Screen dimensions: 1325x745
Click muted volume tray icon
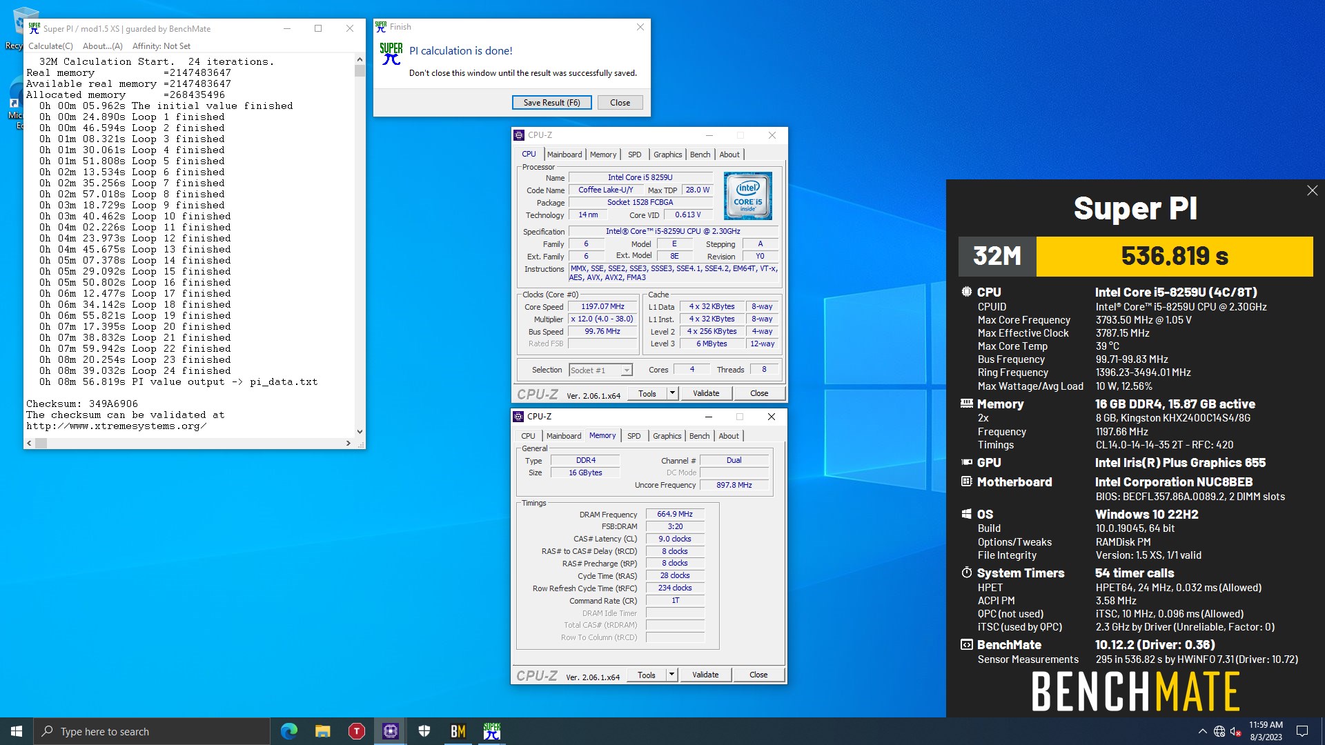point(1236,731)
